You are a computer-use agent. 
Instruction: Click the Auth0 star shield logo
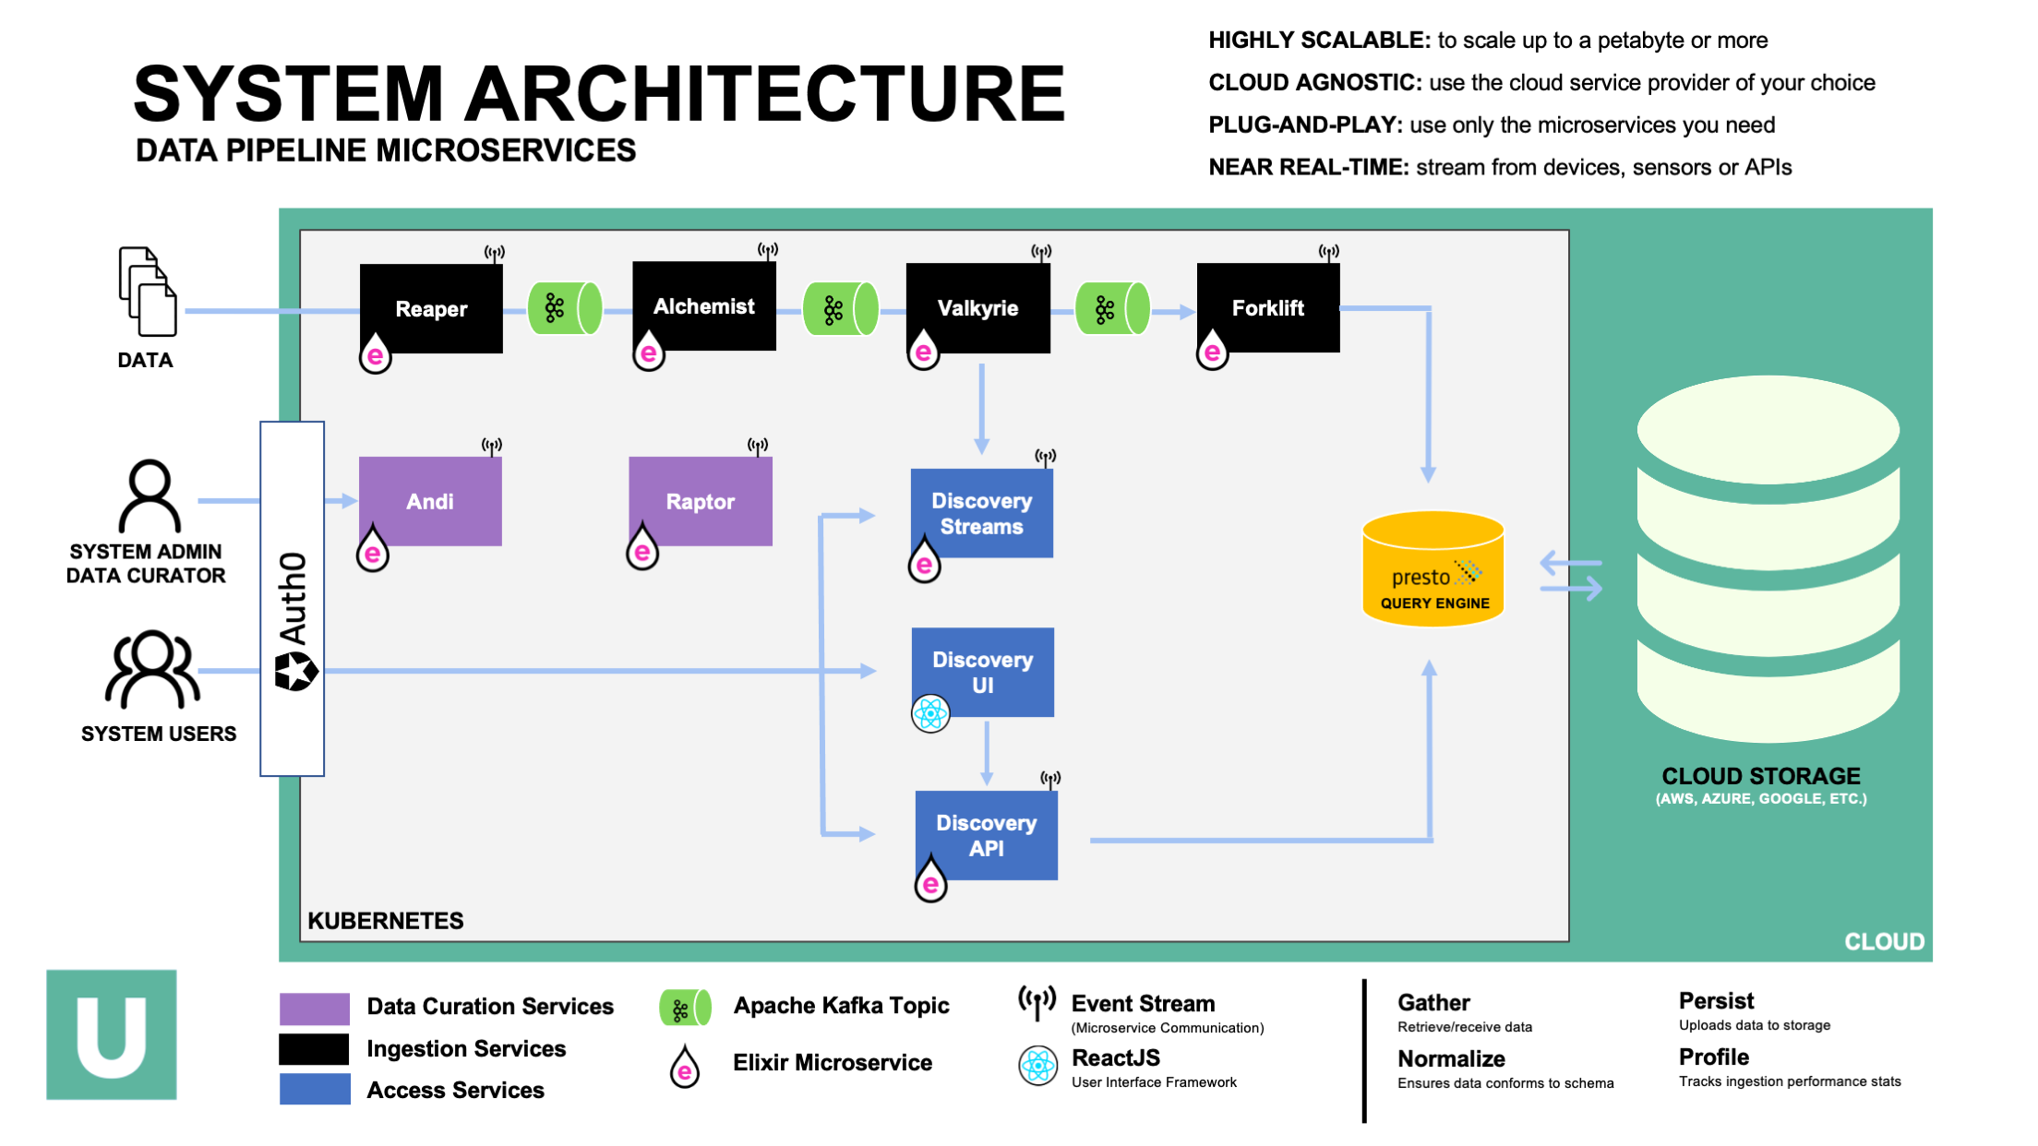(x=295, y=671)
